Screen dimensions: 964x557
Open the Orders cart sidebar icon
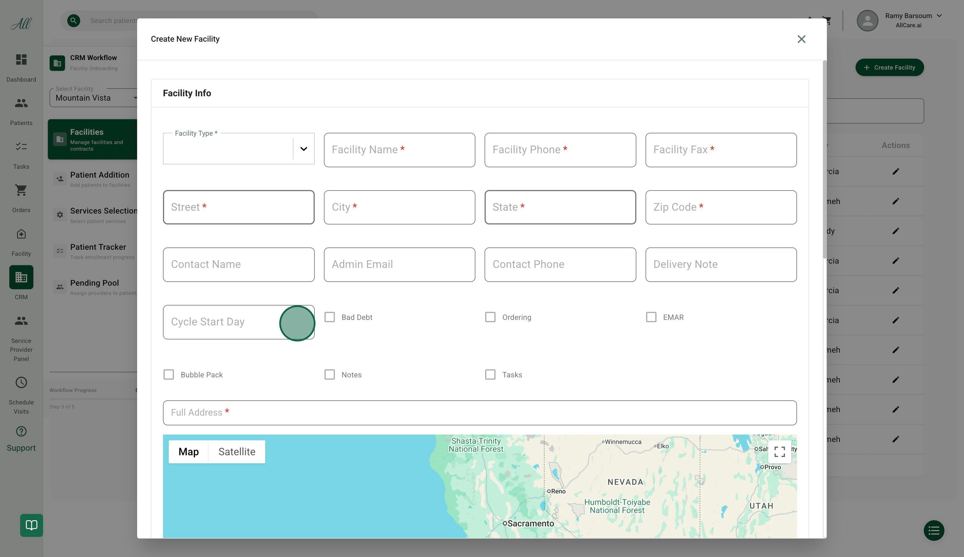click(21, 190)
